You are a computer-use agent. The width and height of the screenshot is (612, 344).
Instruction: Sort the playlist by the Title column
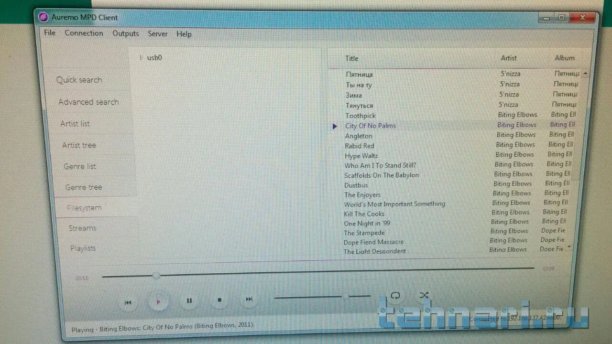352,58
